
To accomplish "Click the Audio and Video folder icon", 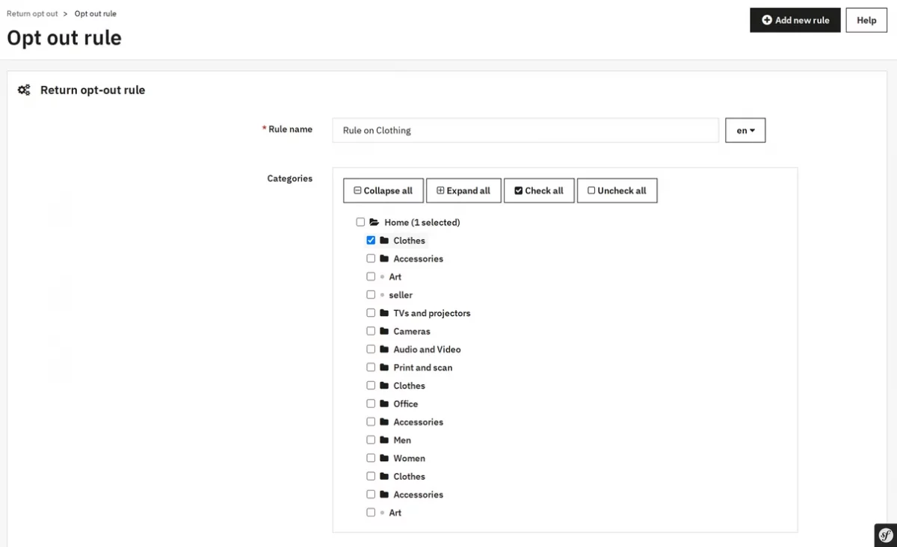I will click(x=384, y=349).
